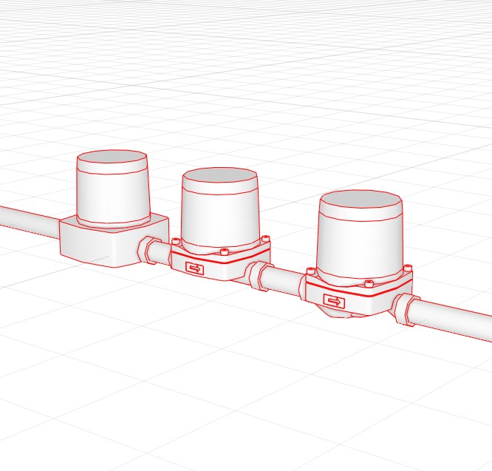Select the leftmost cylinder on the square box
Viewport: 492px width, 471px height.
[x=112, y=189]
